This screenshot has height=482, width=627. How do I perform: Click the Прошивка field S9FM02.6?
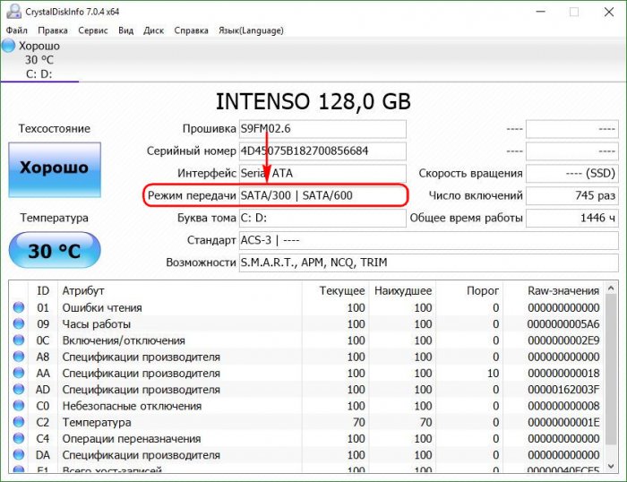click(322, 129)
